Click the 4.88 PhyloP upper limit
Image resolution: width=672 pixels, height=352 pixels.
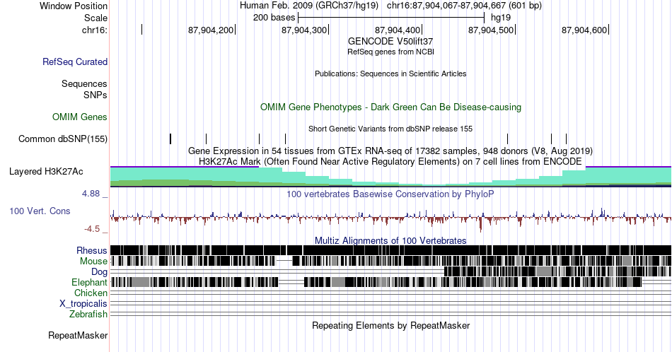[91, 194]
